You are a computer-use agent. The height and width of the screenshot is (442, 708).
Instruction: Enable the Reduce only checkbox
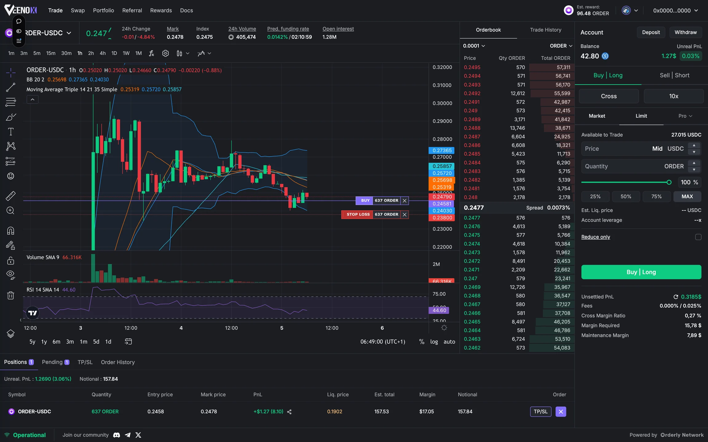pyautogui.click(x=698, y=237)
